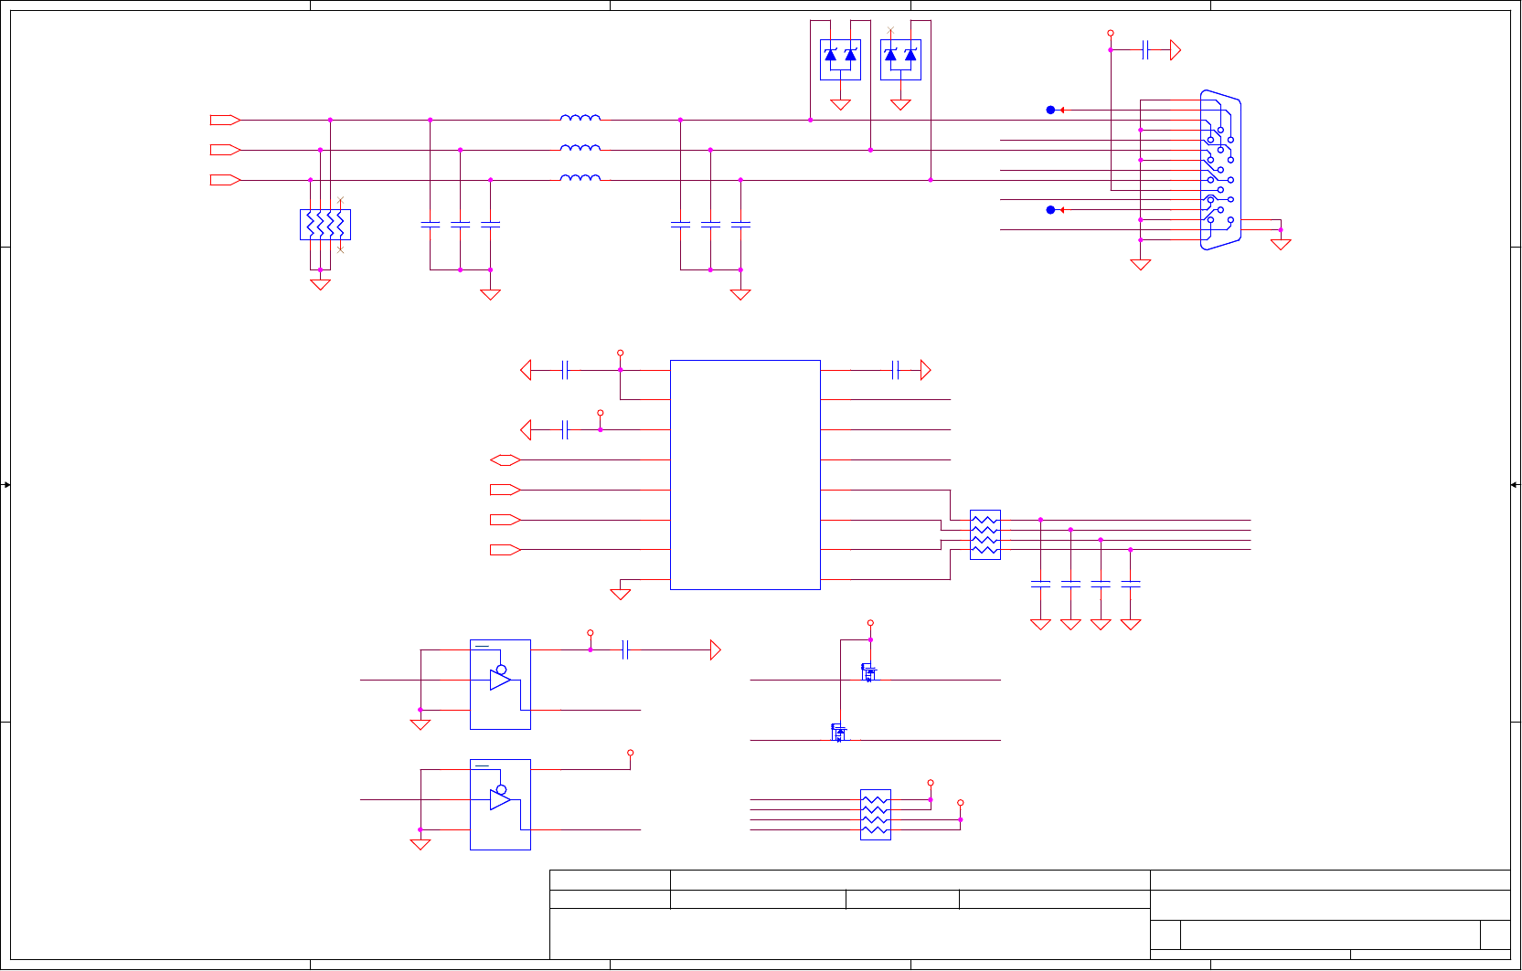
Task: Select the upper inverting buffer symbol
Action: pyautogui.click(x=500, y=684)
